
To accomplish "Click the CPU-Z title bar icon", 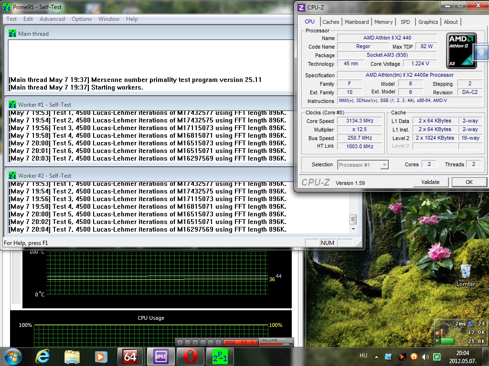I will pyautogui.click(x=301, y=8).
